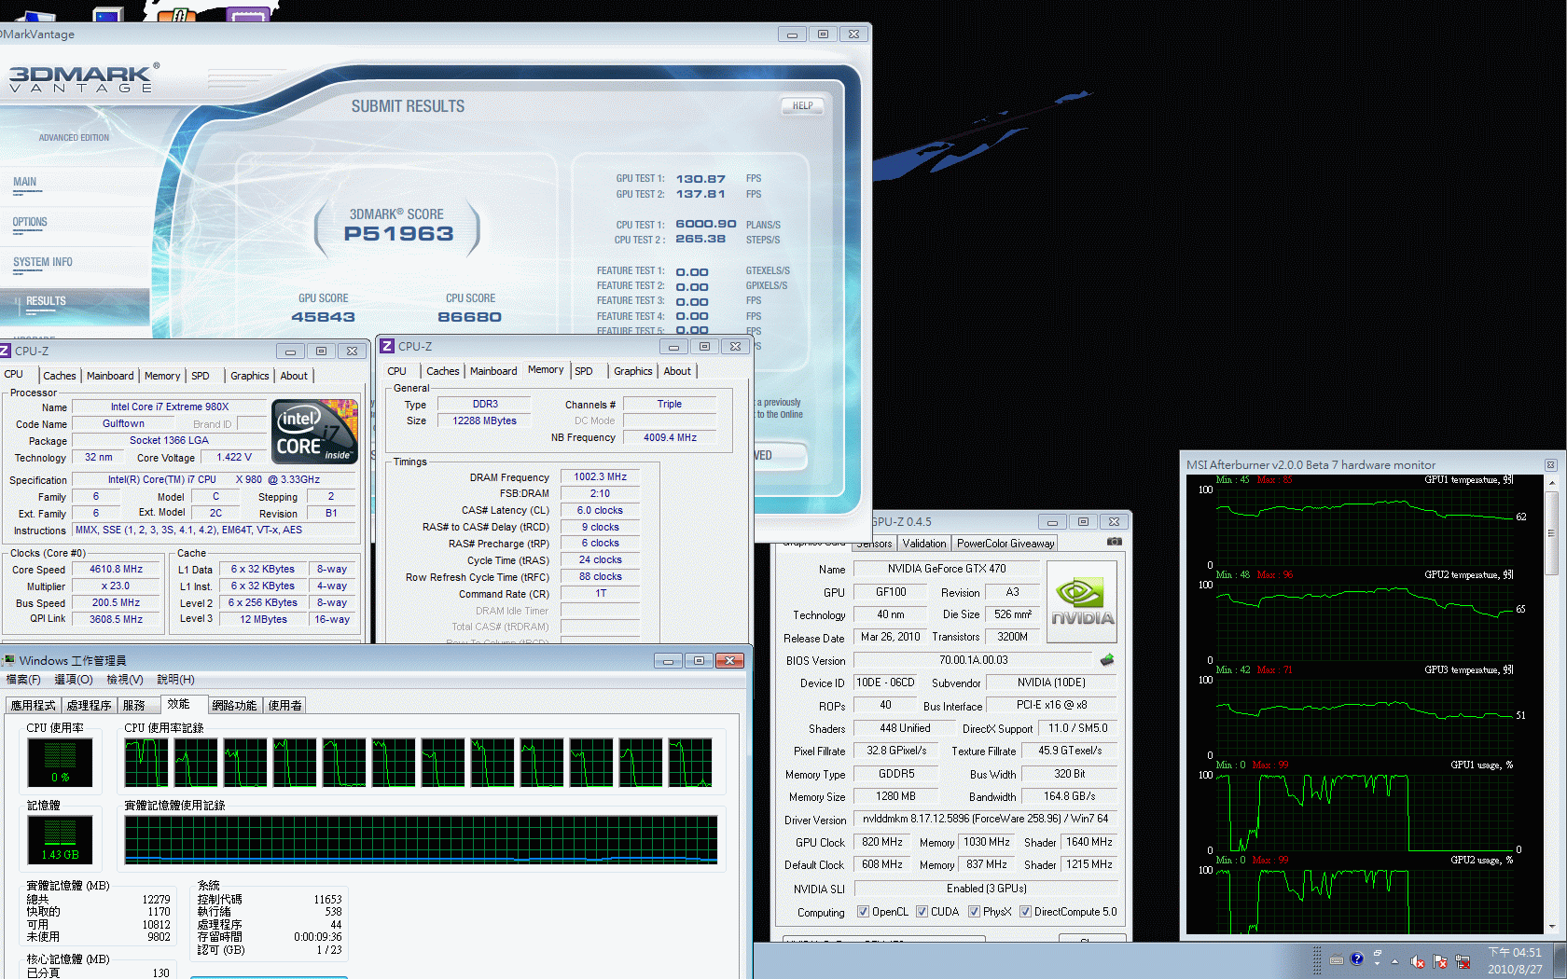Screen dimensions: 1567x979
Task: Click the CPU score value 86680
Action: pyautogui.click(x=469, y=317)
